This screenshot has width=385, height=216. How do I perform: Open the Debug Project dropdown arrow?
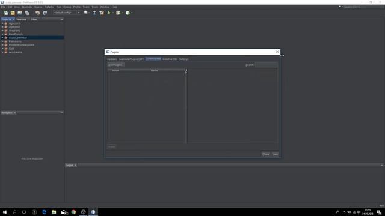tap(122, 13)
